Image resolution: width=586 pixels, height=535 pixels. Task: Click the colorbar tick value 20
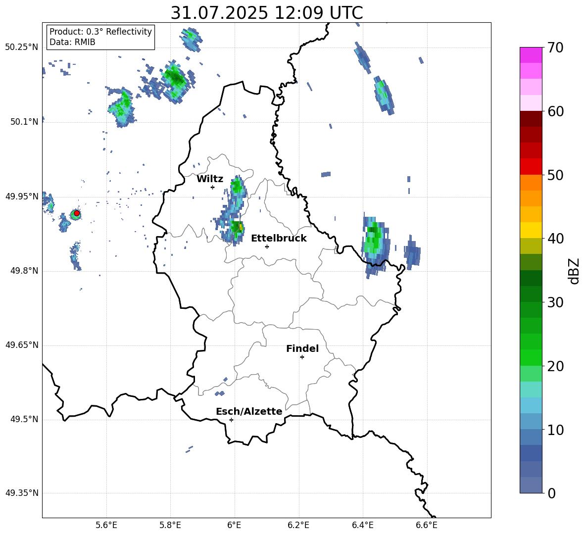[x=555, y=367]
